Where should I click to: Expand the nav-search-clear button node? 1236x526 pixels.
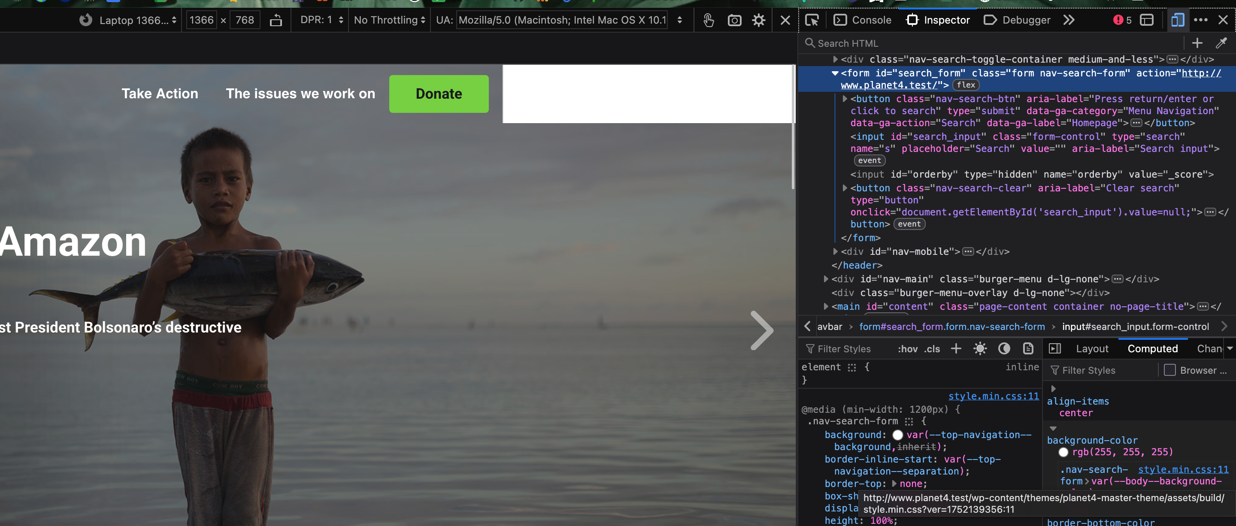pos(845,188)
